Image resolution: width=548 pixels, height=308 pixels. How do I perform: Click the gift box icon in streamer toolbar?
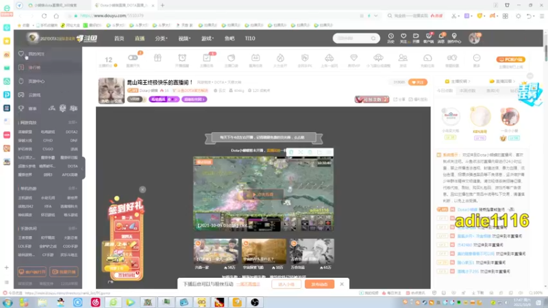click(158, 58)
